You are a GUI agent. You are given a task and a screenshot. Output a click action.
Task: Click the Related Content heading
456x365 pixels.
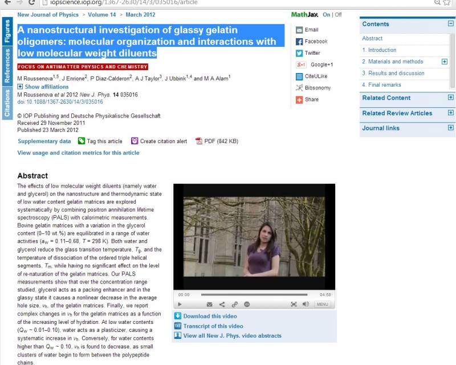(386, 98)
